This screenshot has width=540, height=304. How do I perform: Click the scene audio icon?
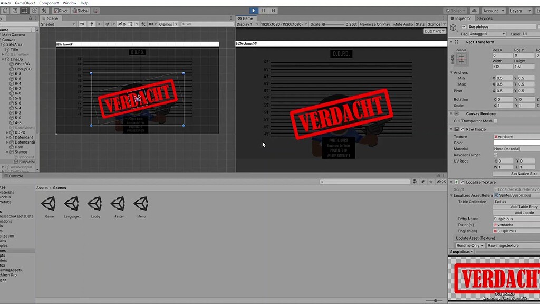[x=100, y=24]
